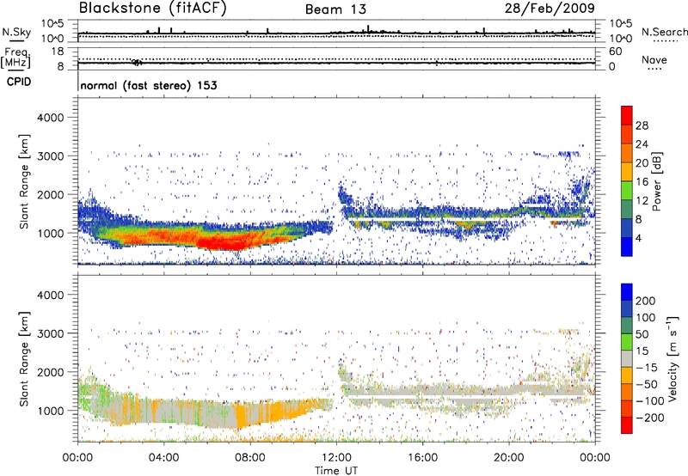Pick the bright blue top segment of the Velocity bar
The width and height of the screenshot is (688, 476).
627,291
